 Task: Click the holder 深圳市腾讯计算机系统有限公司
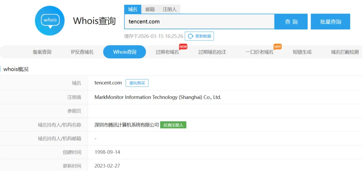(127, 125)
